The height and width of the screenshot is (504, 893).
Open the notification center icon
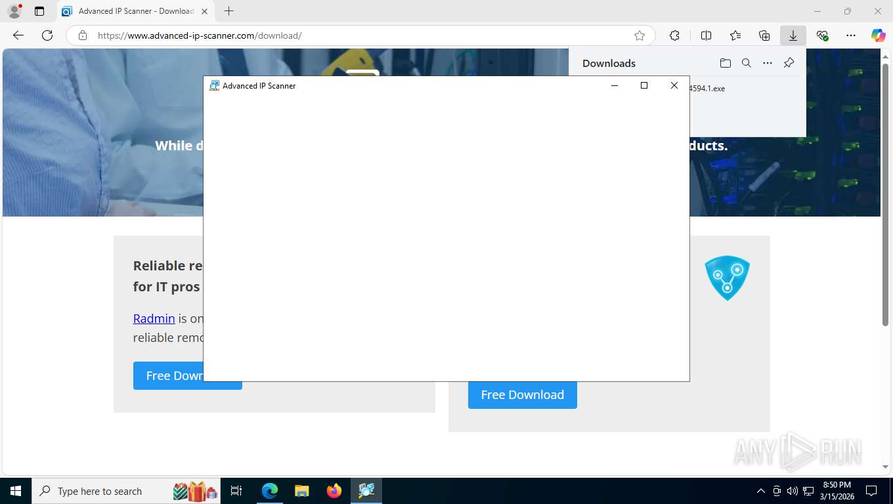click(871, 491)
